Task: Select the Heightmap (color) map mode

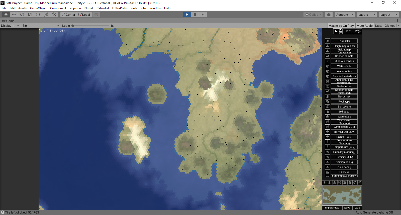Action: coord(344,46)
